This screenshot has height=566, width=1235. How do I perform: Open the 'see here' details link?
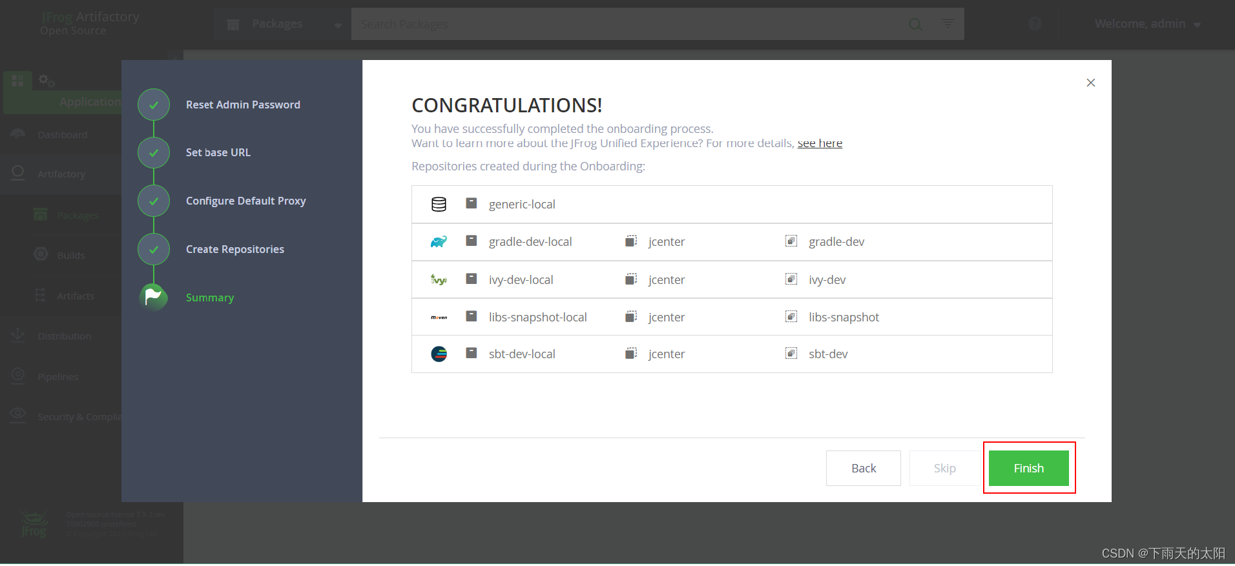820,143
